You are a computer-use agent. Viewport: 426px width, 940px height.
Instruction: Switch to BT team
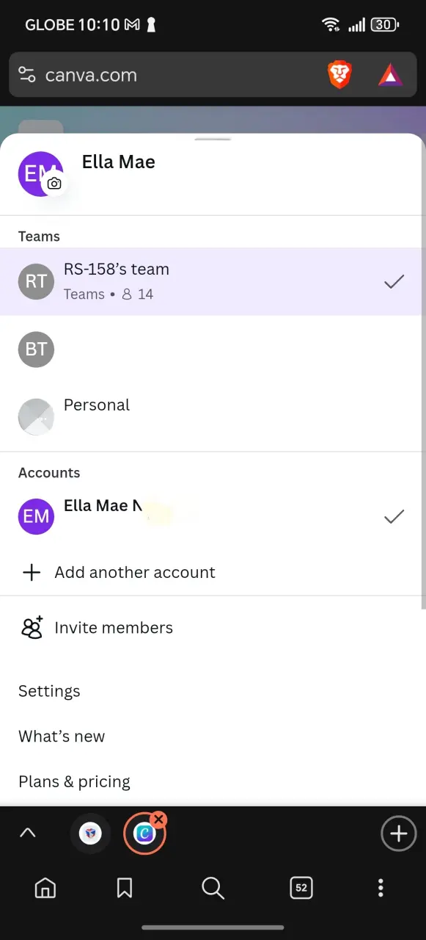[x=211, y=350]
